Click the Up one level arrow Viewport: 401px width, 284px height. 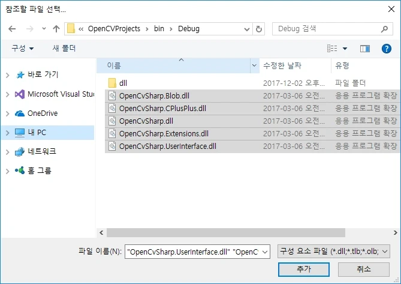(56, 29)
